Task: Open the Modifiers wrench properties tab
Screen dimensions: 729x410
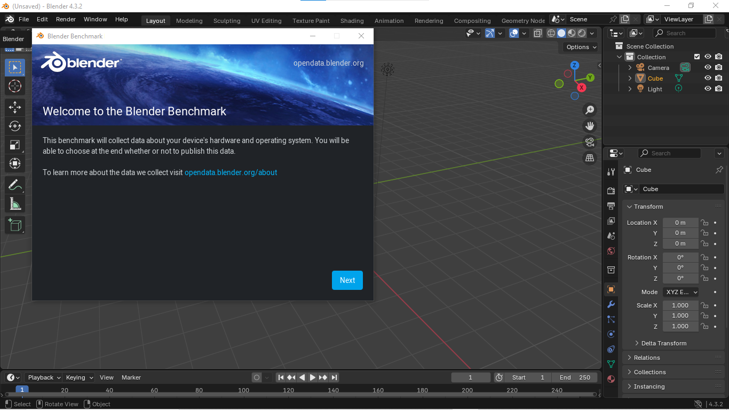Action: [x=611, y=304]
